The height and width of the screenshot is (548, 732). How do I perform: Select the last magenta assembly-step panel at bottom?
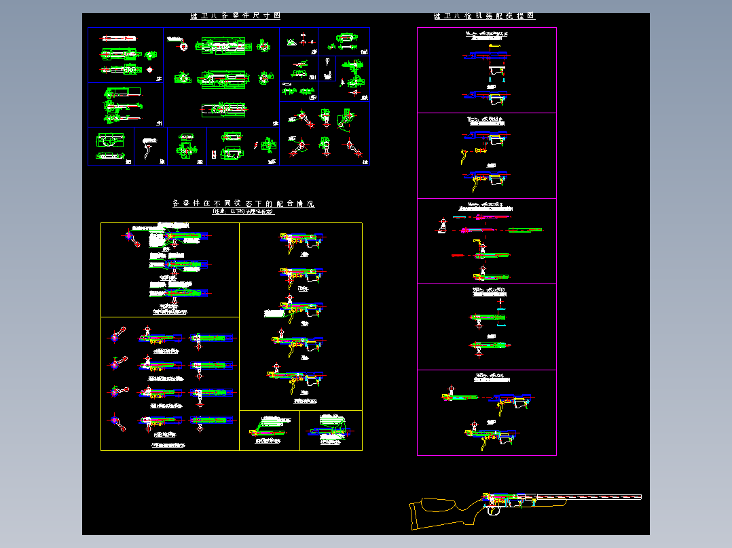(487, 413)
